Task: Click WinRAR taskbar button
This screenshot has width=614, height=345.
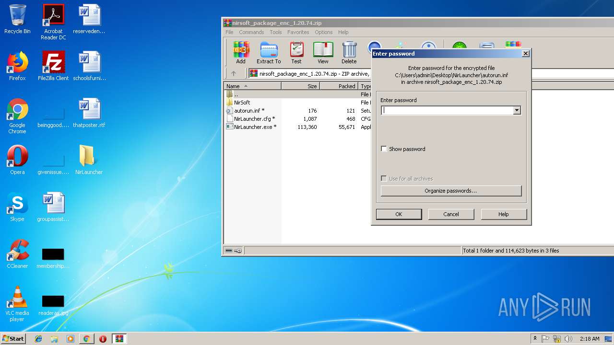Action: point(119,339)
